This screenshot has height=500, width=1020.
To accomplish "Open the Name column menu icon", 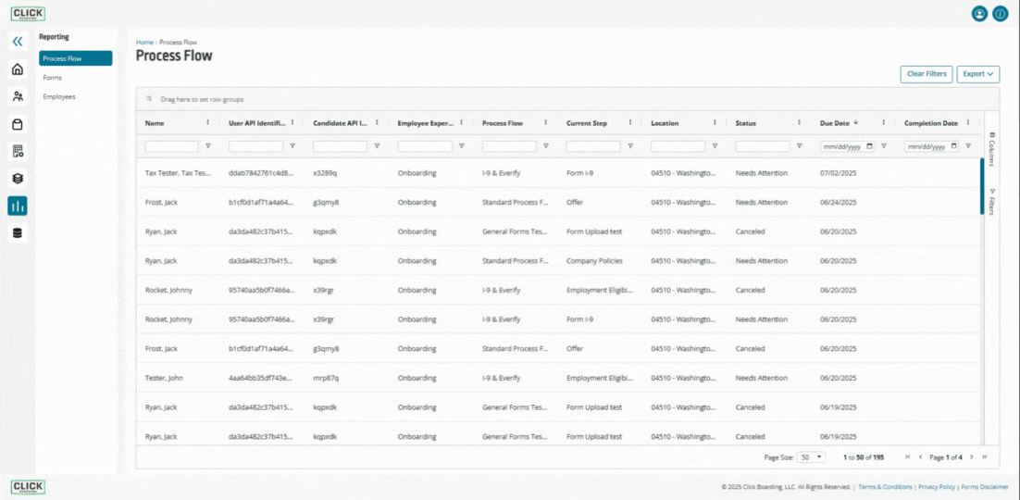I will 208,122.
